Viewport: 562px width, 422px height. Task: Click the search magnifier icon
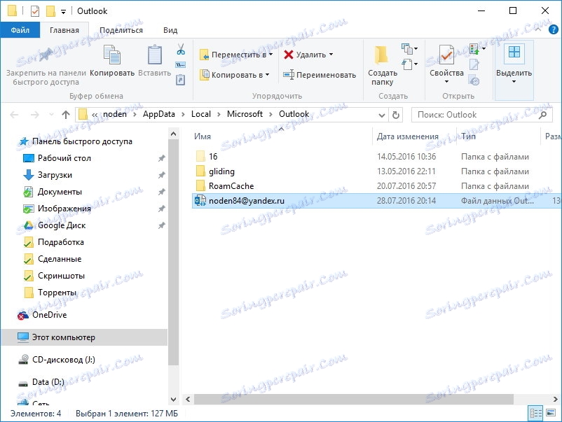(x=542, y=115)
